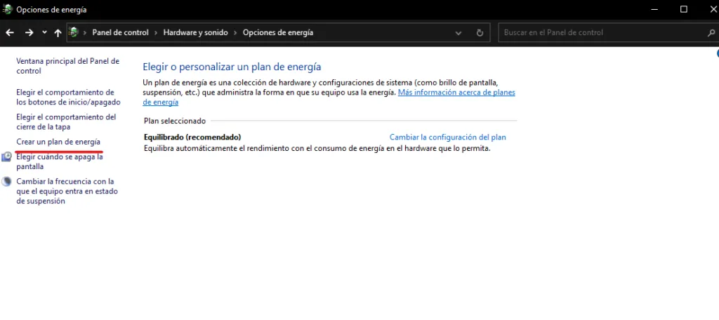The image size is (719, 320).
Task: Click the Opciones de energía title bar icon
Action: (7, 9)
